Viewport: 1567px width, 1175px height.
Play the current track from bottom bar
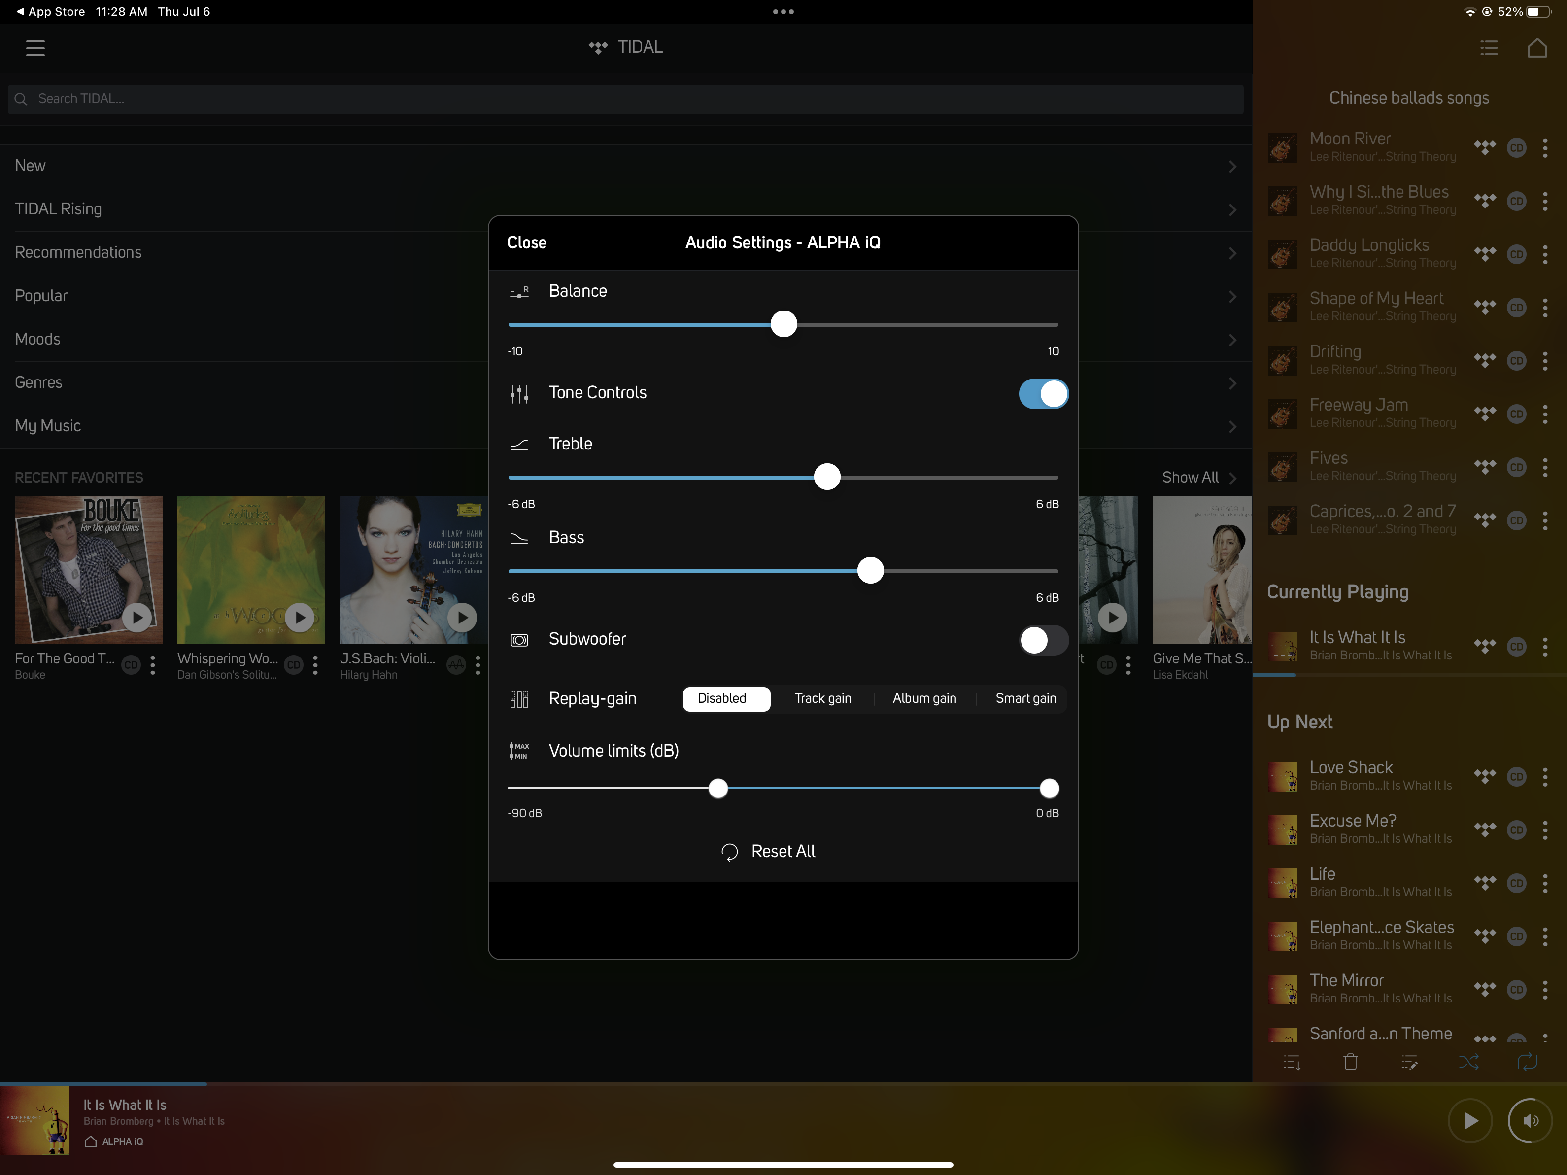click(1470, 1120)
